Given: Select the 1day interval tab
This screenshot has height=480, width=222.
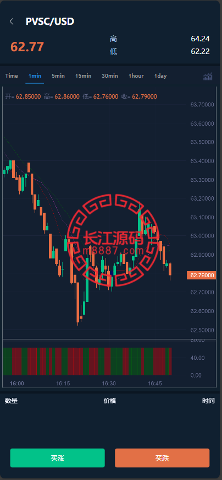Looking at the screenshot, I should [160, 76].
